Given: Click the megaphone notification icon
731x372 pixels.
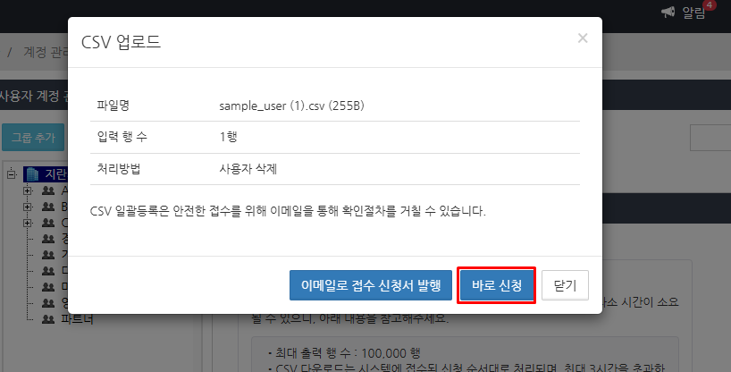Looking at the screenshot, I should point(668,12).
